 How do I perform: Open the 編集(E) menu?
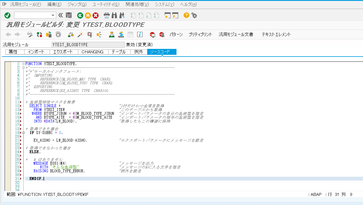click(54, 4)
